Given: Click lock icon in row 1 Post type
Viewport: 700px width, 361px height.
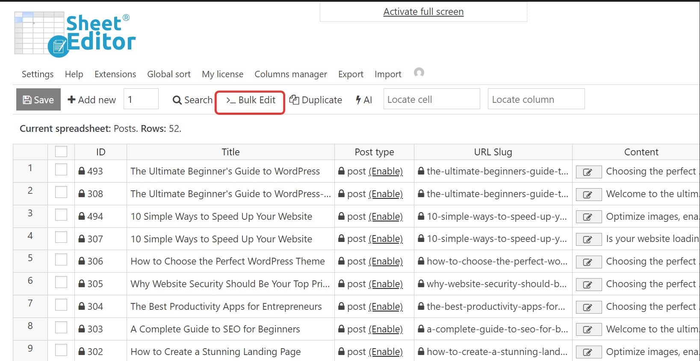Looking at the screenshot, I should click(x=341, y=171).
